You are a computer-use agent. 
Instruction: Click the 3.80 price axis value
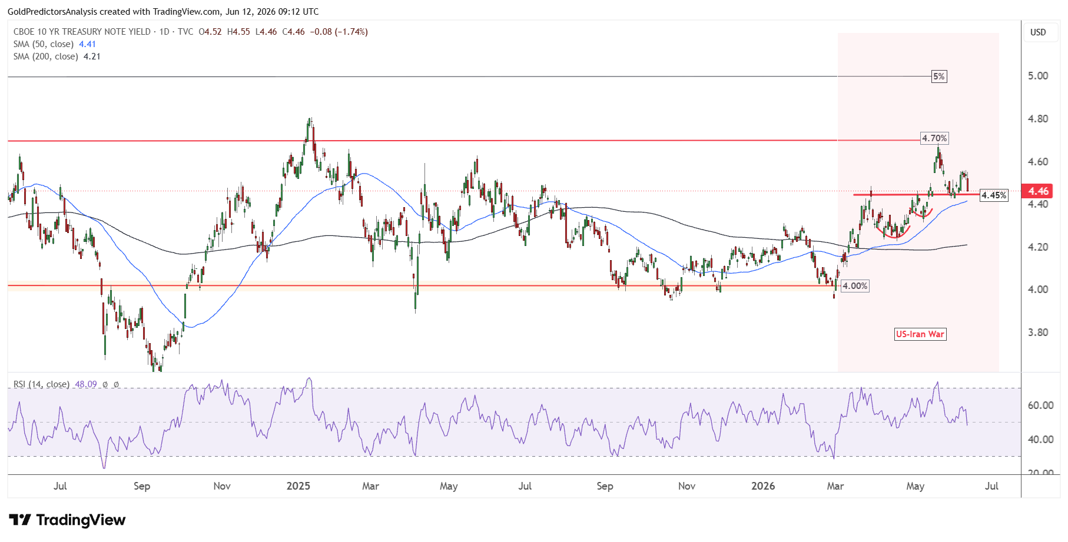[x=1038, y=332]
